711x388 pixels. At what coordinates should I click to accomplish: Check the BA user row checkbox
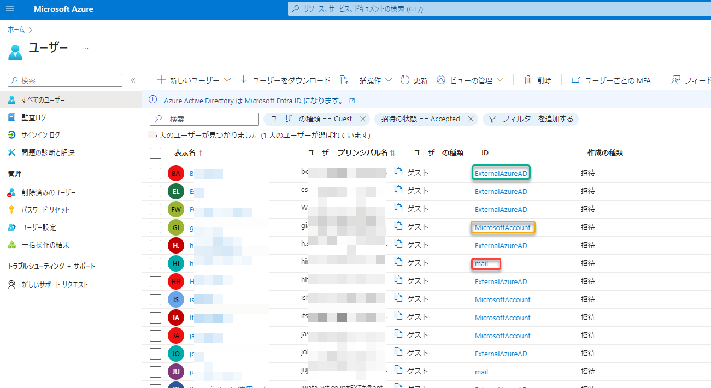[156, 173]
